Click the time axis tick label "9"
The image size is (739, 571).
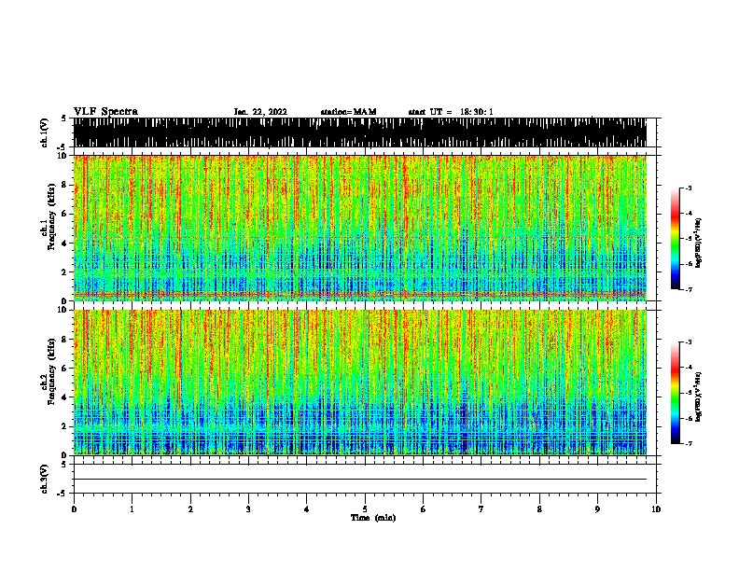pos(597,509)
